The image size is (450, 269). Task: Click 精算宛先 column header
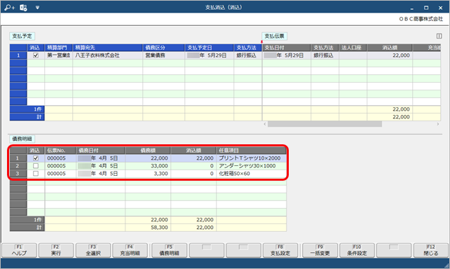pyautogui.click(x=108, y=48)
